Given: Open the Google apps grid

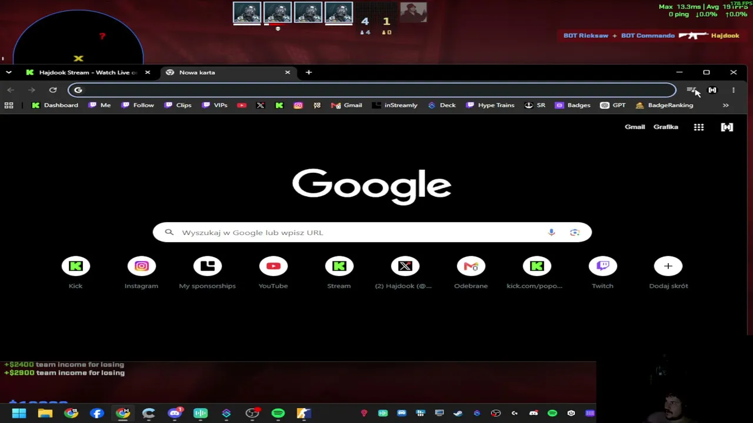Looking at the screenshot, I should pyautogui.click(x=699, y=127).
